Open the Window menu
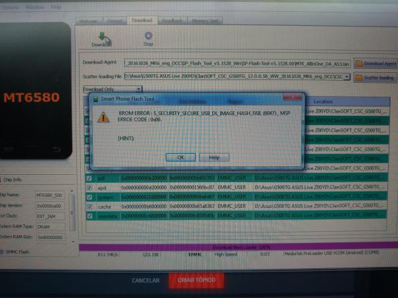This screenshot has height=298, width=398. tap(34, 7)
